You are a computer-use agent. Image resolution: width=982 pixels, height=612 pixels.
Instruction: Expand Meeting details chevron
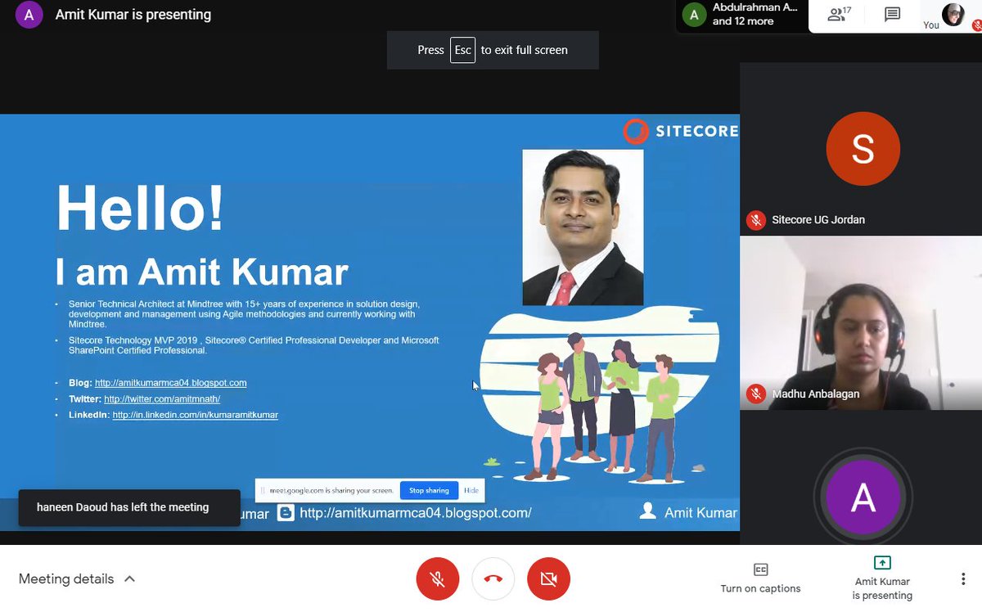pos(129,579)
